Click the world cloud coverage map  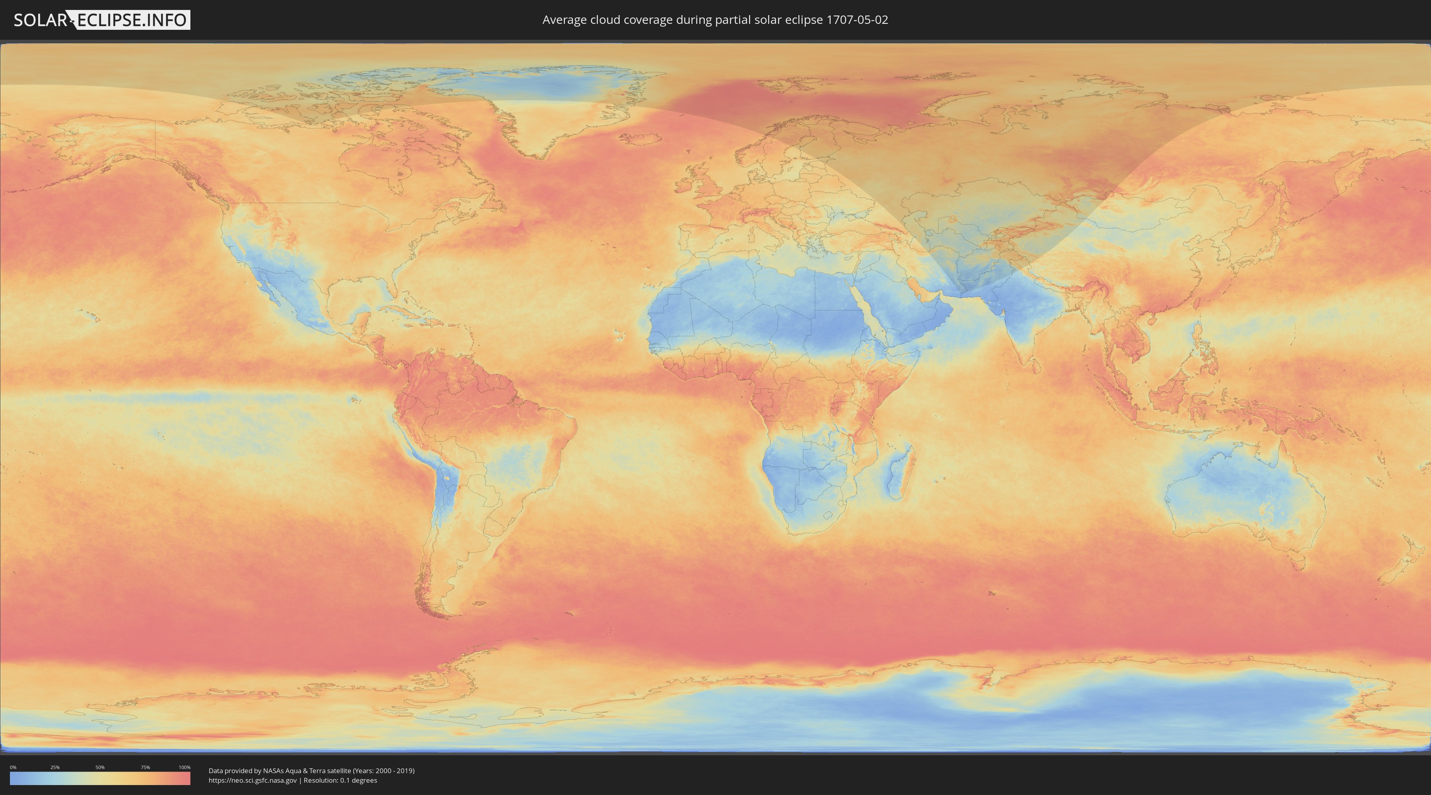pos(715,398)
